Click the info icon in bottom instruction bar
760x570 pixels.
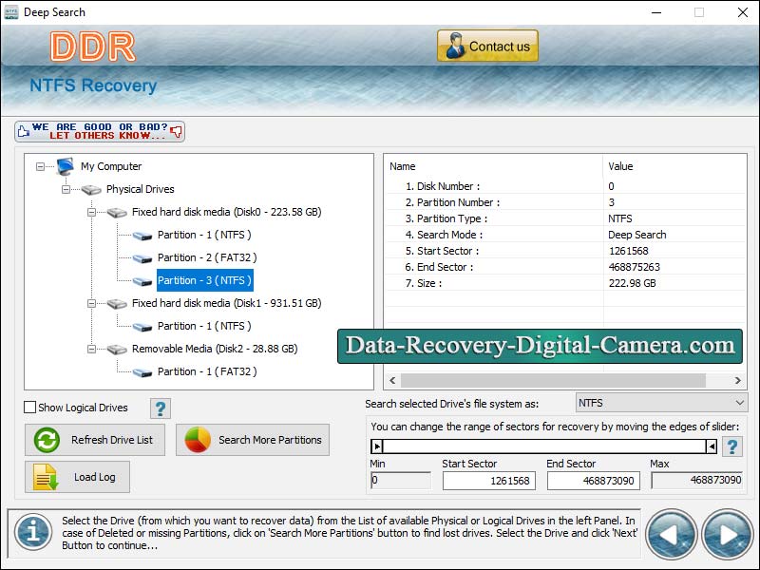click(x=32, y=533)
